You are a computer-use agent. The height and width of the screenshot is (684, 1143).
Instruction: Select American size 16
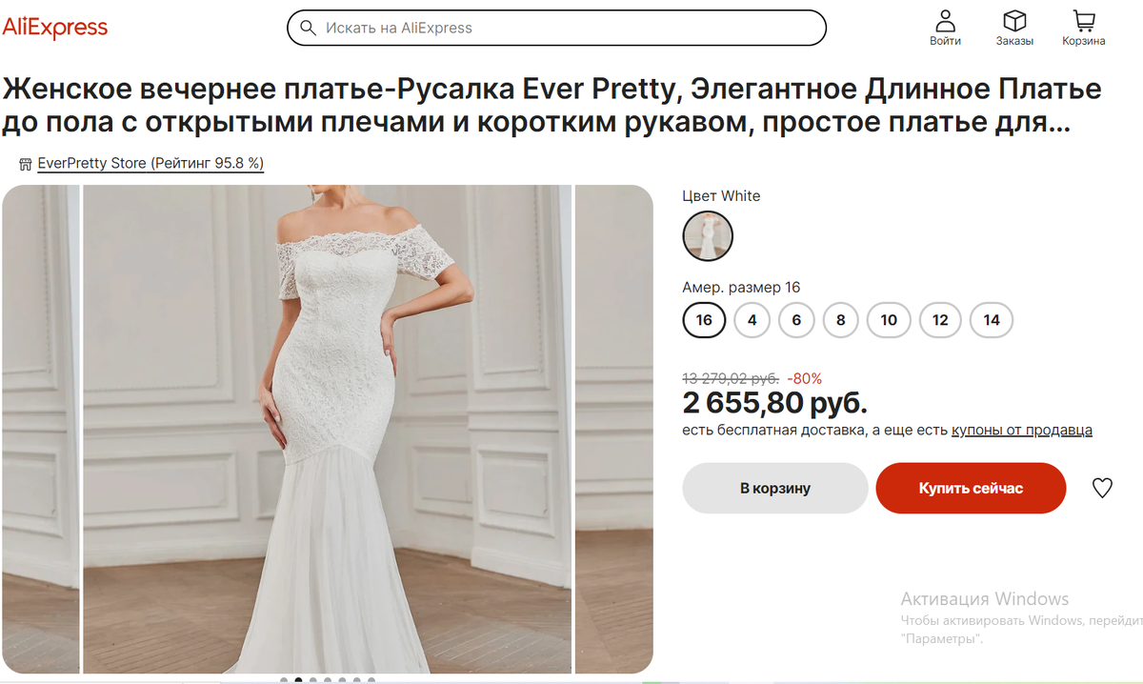pos(704,320)
